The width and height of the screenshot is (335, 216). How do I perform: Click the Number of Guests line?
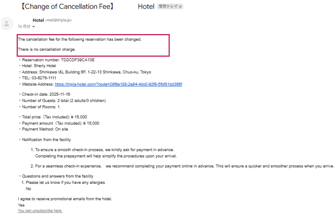pos(63,101)
